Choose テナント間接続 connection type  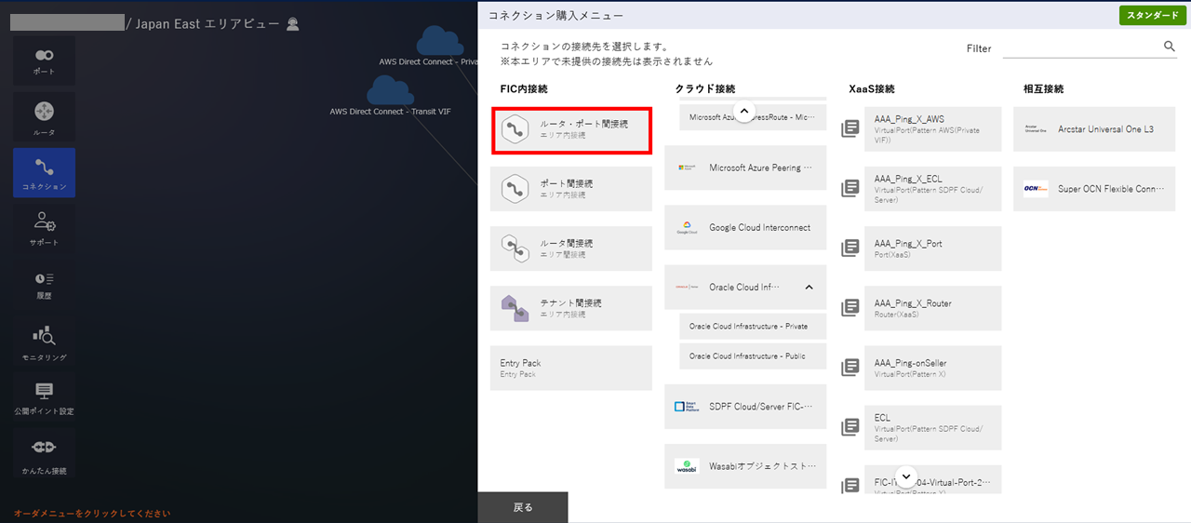pyautogui.click(x=571, y=308)
